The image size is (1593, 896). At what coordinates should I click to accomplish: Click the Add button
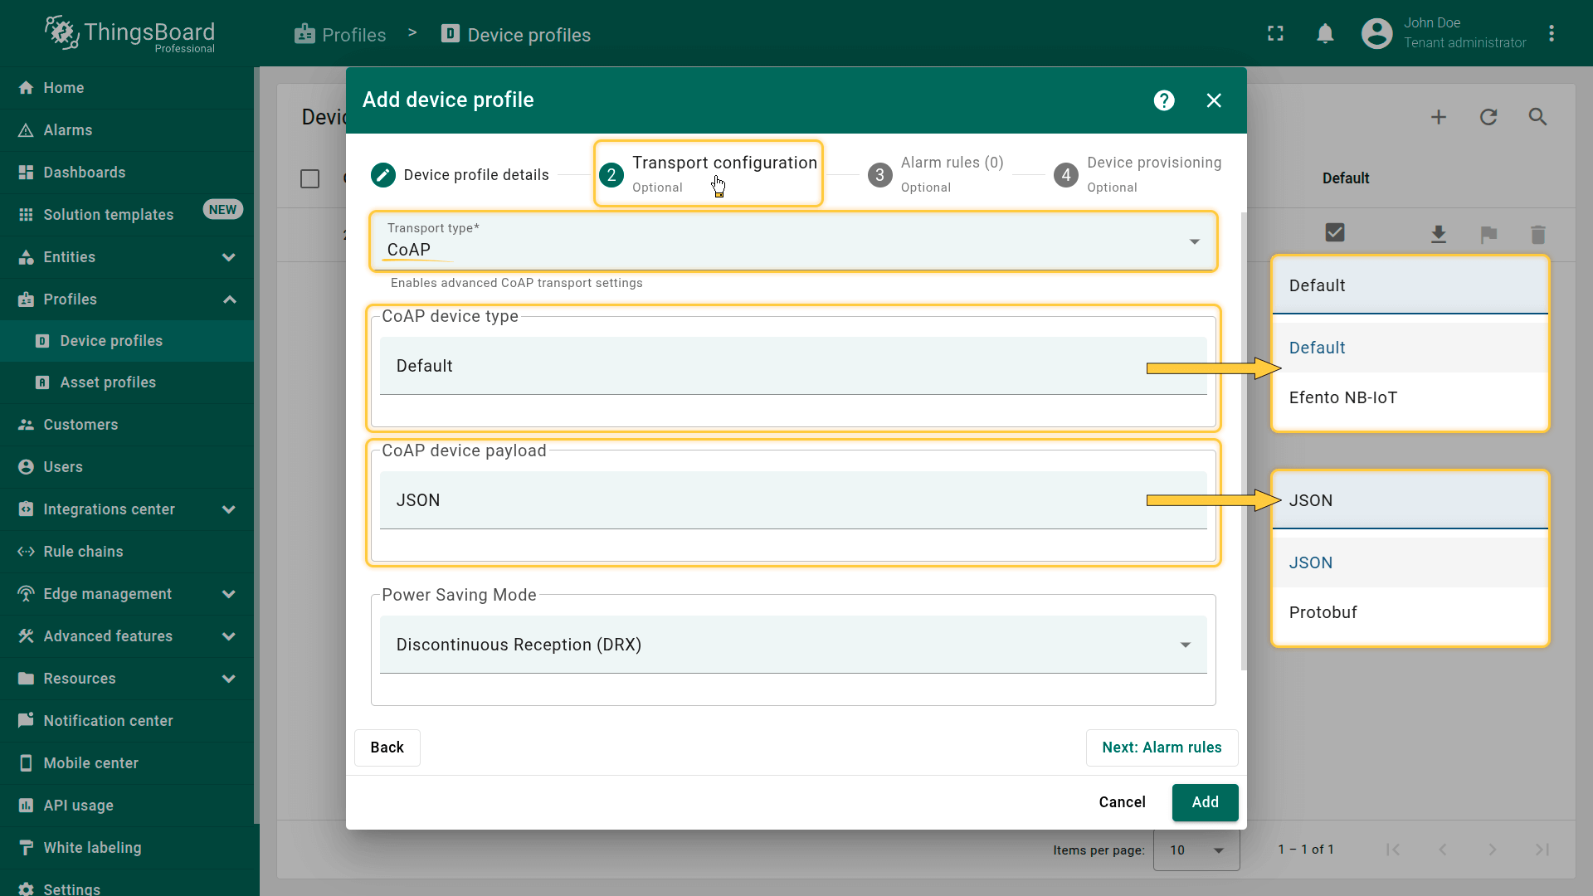point(1205,802)
